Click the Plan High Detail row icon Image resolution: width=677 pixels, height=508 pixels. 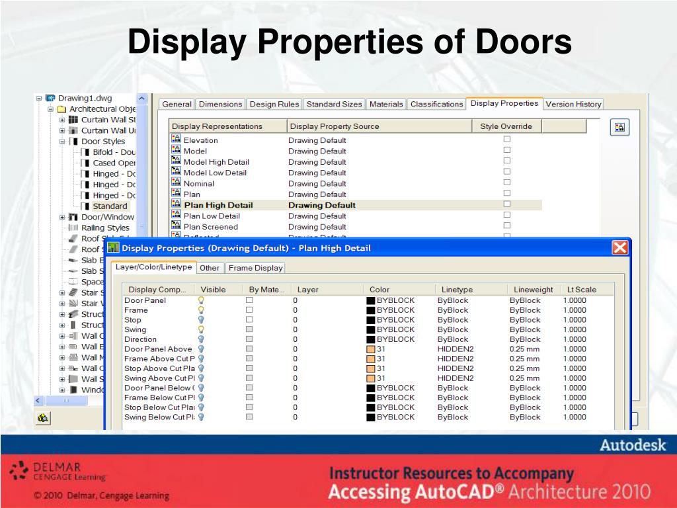(176, 204)
